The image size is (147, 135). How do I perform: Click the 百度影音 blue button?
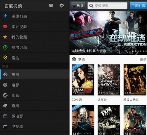pyautogui.click(x=138, y=6)
